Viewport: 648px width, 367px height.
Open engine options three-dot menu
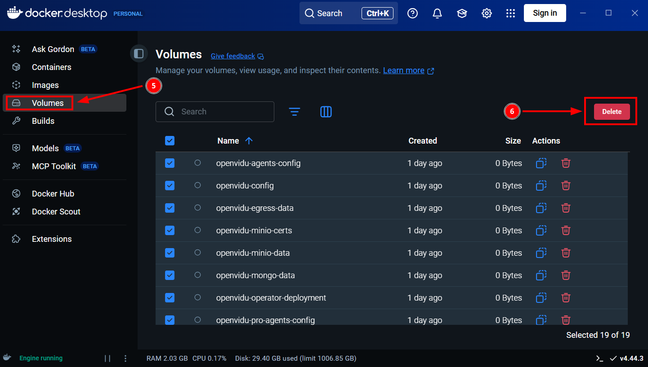point(125,358)
